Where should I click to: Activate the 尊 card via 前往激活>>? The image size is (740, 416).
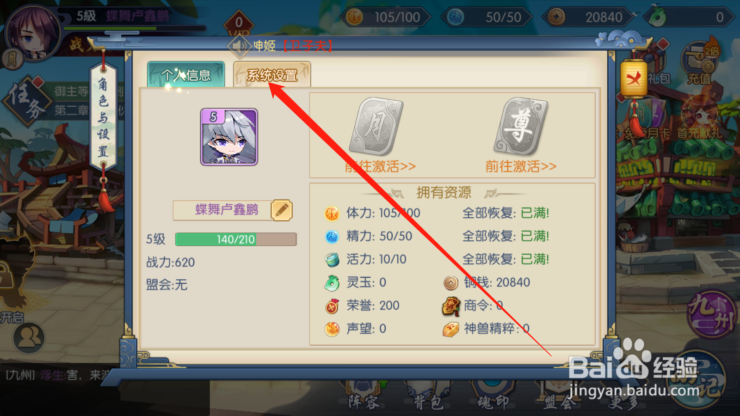(x=521, y=166)
